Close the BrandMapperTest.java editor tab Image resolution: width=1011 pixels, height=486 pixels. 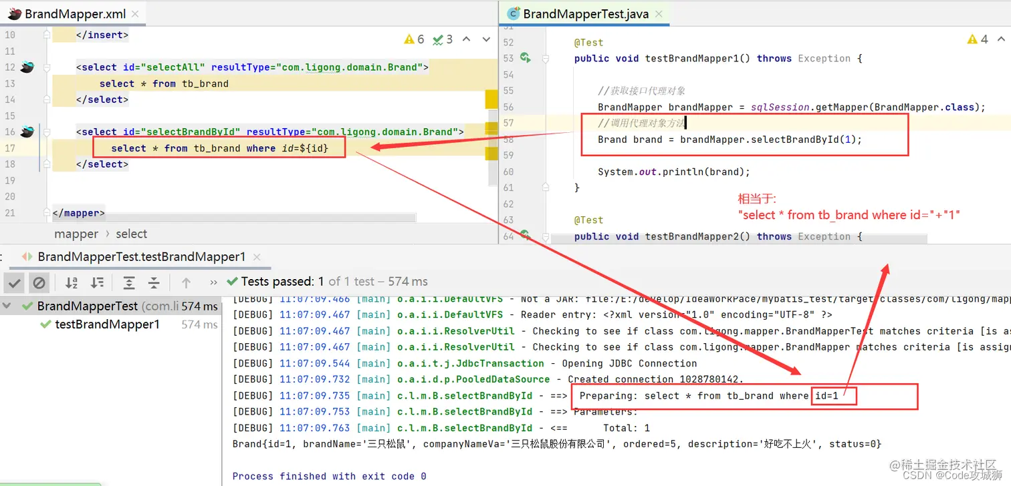[x=659, y=13]
